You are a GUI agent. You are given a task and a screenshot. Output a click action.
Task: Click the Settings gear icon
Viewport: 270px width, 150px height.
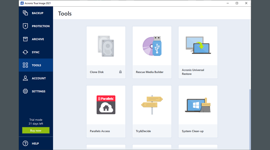pos(25,91)
